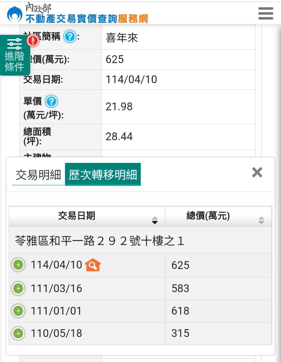Click the 625 total price in popup table
281x362 pixels.
tap(180, 265)
